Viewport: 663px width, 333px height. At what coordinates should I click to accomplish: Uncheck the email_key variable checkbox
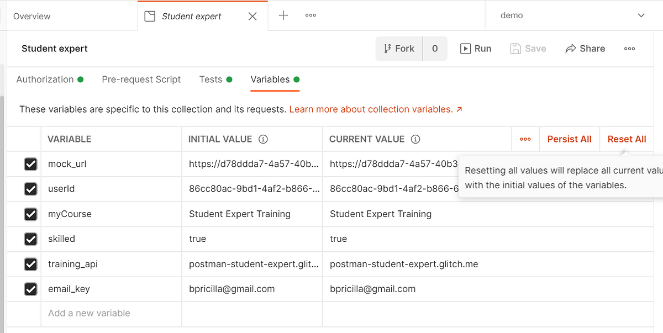[x=30, y=289]
